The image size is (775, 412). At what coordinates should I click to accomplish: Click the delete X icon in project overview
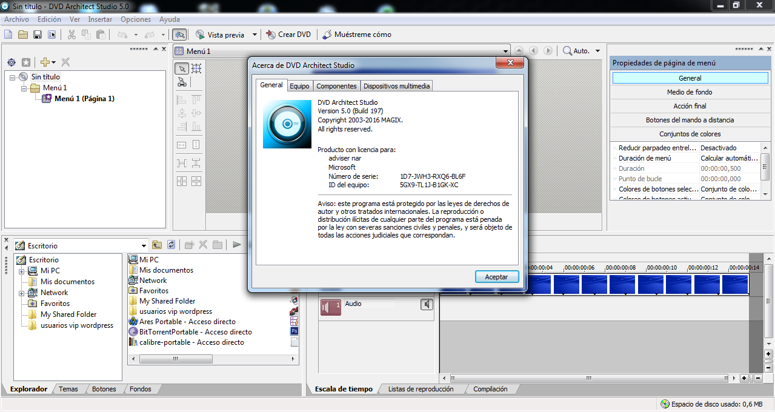point(65,62)
